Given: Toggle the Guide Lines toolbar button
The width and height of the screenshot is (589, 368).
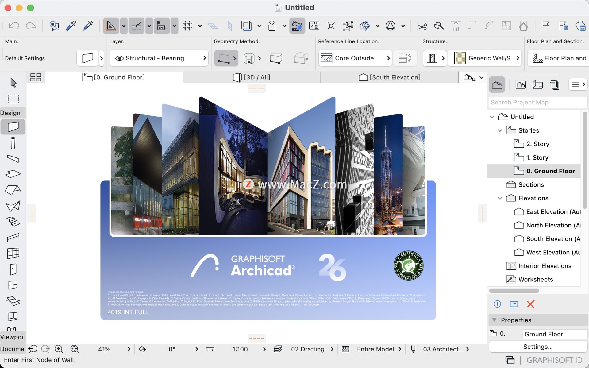Looking at the screenshot, I should (111, 26).
